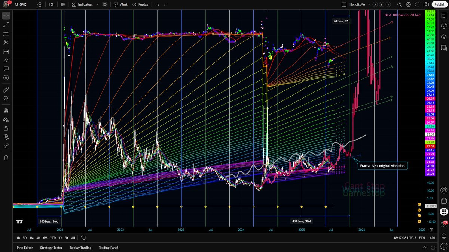This screenshot has width=449, height=252.
Task: Select the layout chip labeled A
Action: (375, 4)
